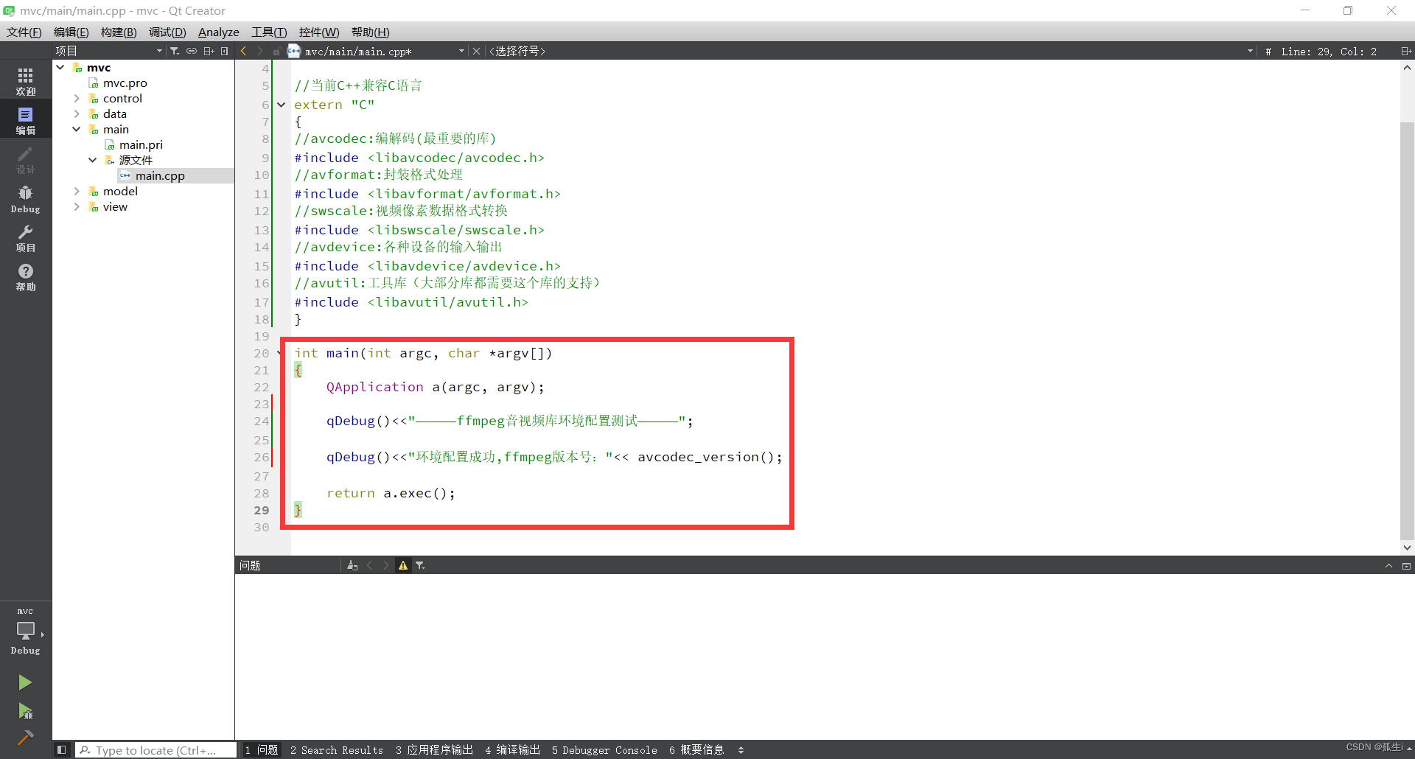The image size is (1415, 759).
Task: Split the editor view
Action: [x=1405, y=51]
